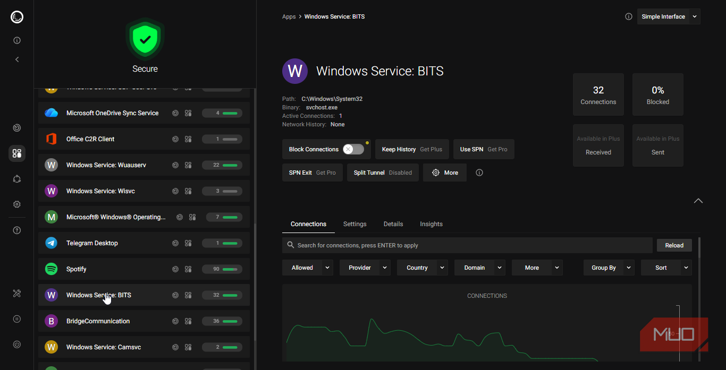Click BridgeCommunication row's radar activity icon
The height and width of the screenshot is (370, 726).
(x=175, y=321)
